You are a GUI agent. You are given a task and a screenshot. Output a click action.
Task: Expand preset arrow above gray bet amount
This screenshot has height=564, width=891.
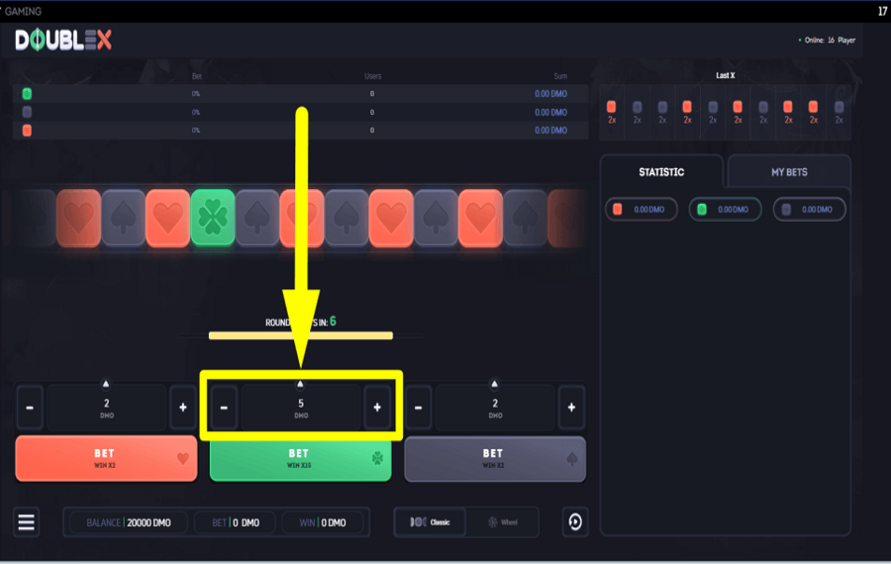click(495, 383)
